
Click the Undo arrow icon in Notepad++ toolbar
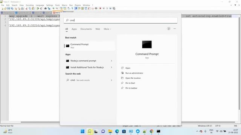click(x=38, y=8)
